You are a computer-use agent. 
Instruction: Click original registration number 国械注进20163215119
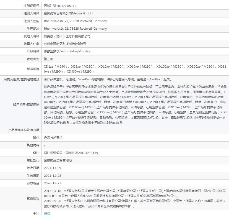(82, 153)
